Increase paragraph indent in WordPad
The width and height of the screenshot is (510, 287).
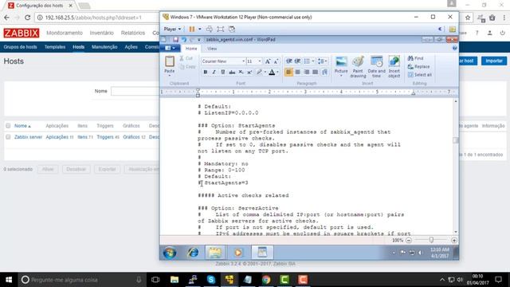[x=297, y=61]
